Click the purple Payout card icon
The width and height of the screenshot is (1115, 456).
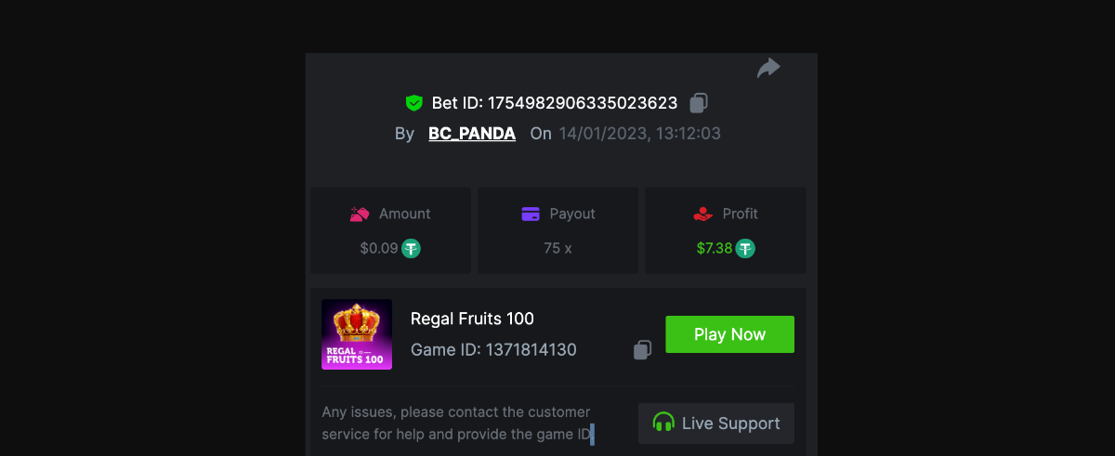click(x=531, y=214)
